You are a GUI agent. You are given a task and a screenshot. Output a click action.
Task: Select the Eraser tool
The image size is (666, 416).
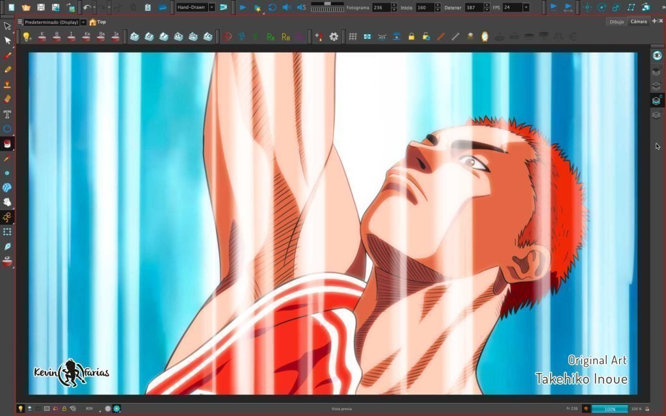[7, 99]
